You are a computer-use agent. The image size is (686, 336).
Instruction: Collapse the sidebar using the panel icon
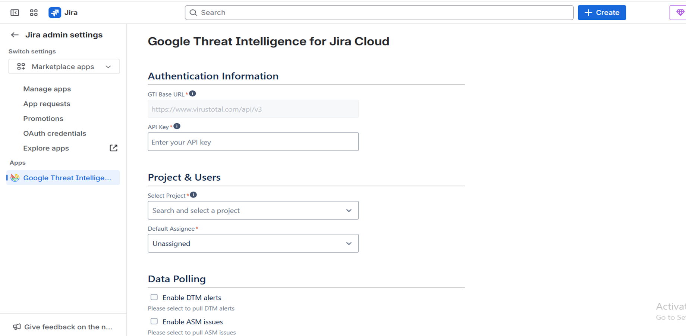15,12
